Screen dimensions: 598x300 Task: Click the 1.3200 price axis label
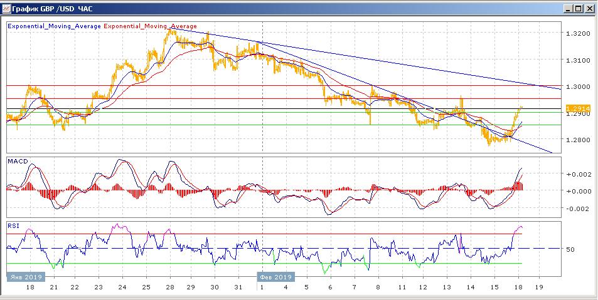tap(577, 33)
